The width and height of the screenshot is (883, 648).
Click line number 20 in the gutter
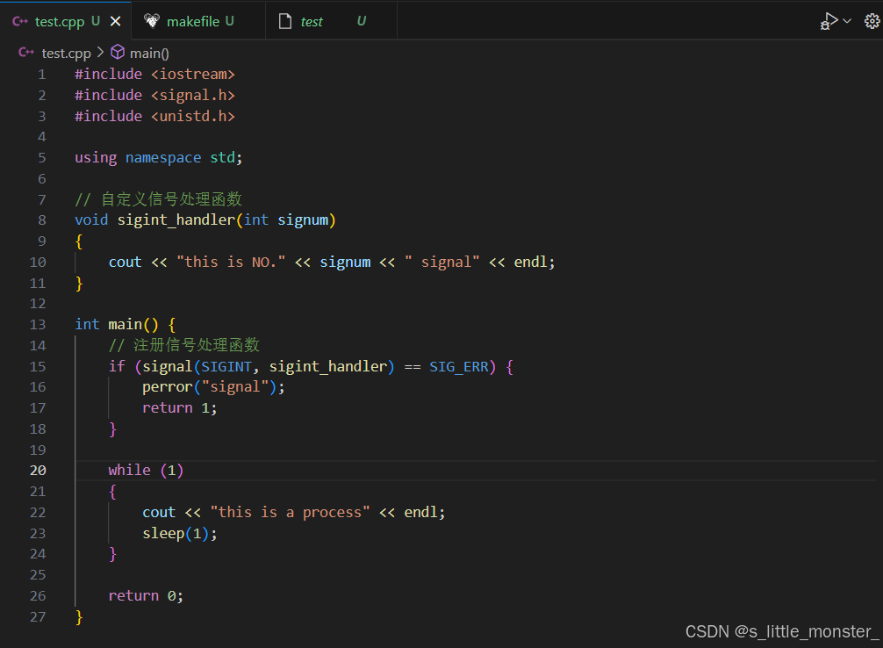pos(38,471)
